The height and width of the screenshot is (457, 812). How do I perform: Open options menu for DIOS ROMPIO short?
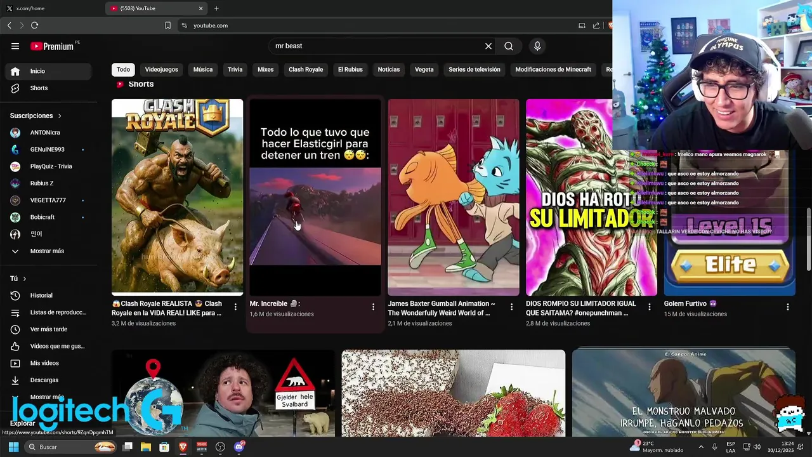coord(649,307)
